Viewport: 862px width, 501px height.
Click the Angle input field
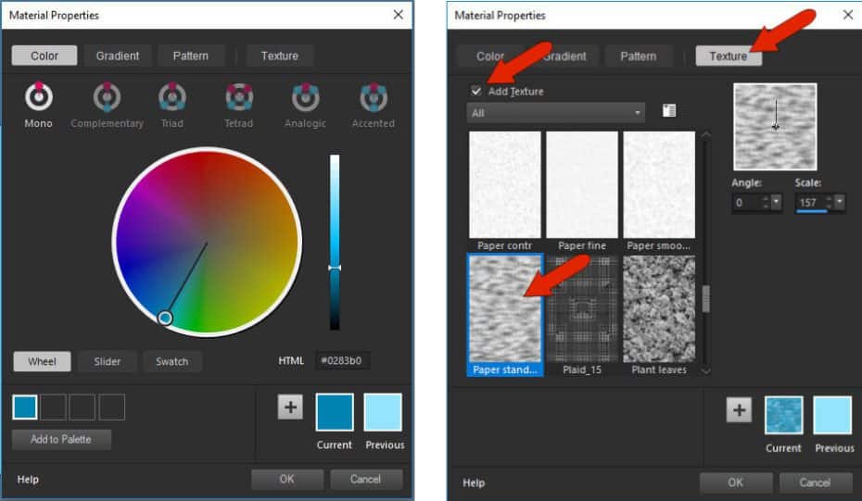click(746, 203)
